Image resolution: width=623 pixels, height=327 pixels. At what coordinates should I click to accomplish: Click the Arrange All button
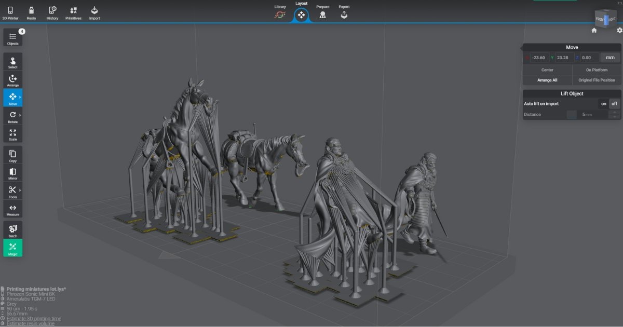click(x=547, y=80)
